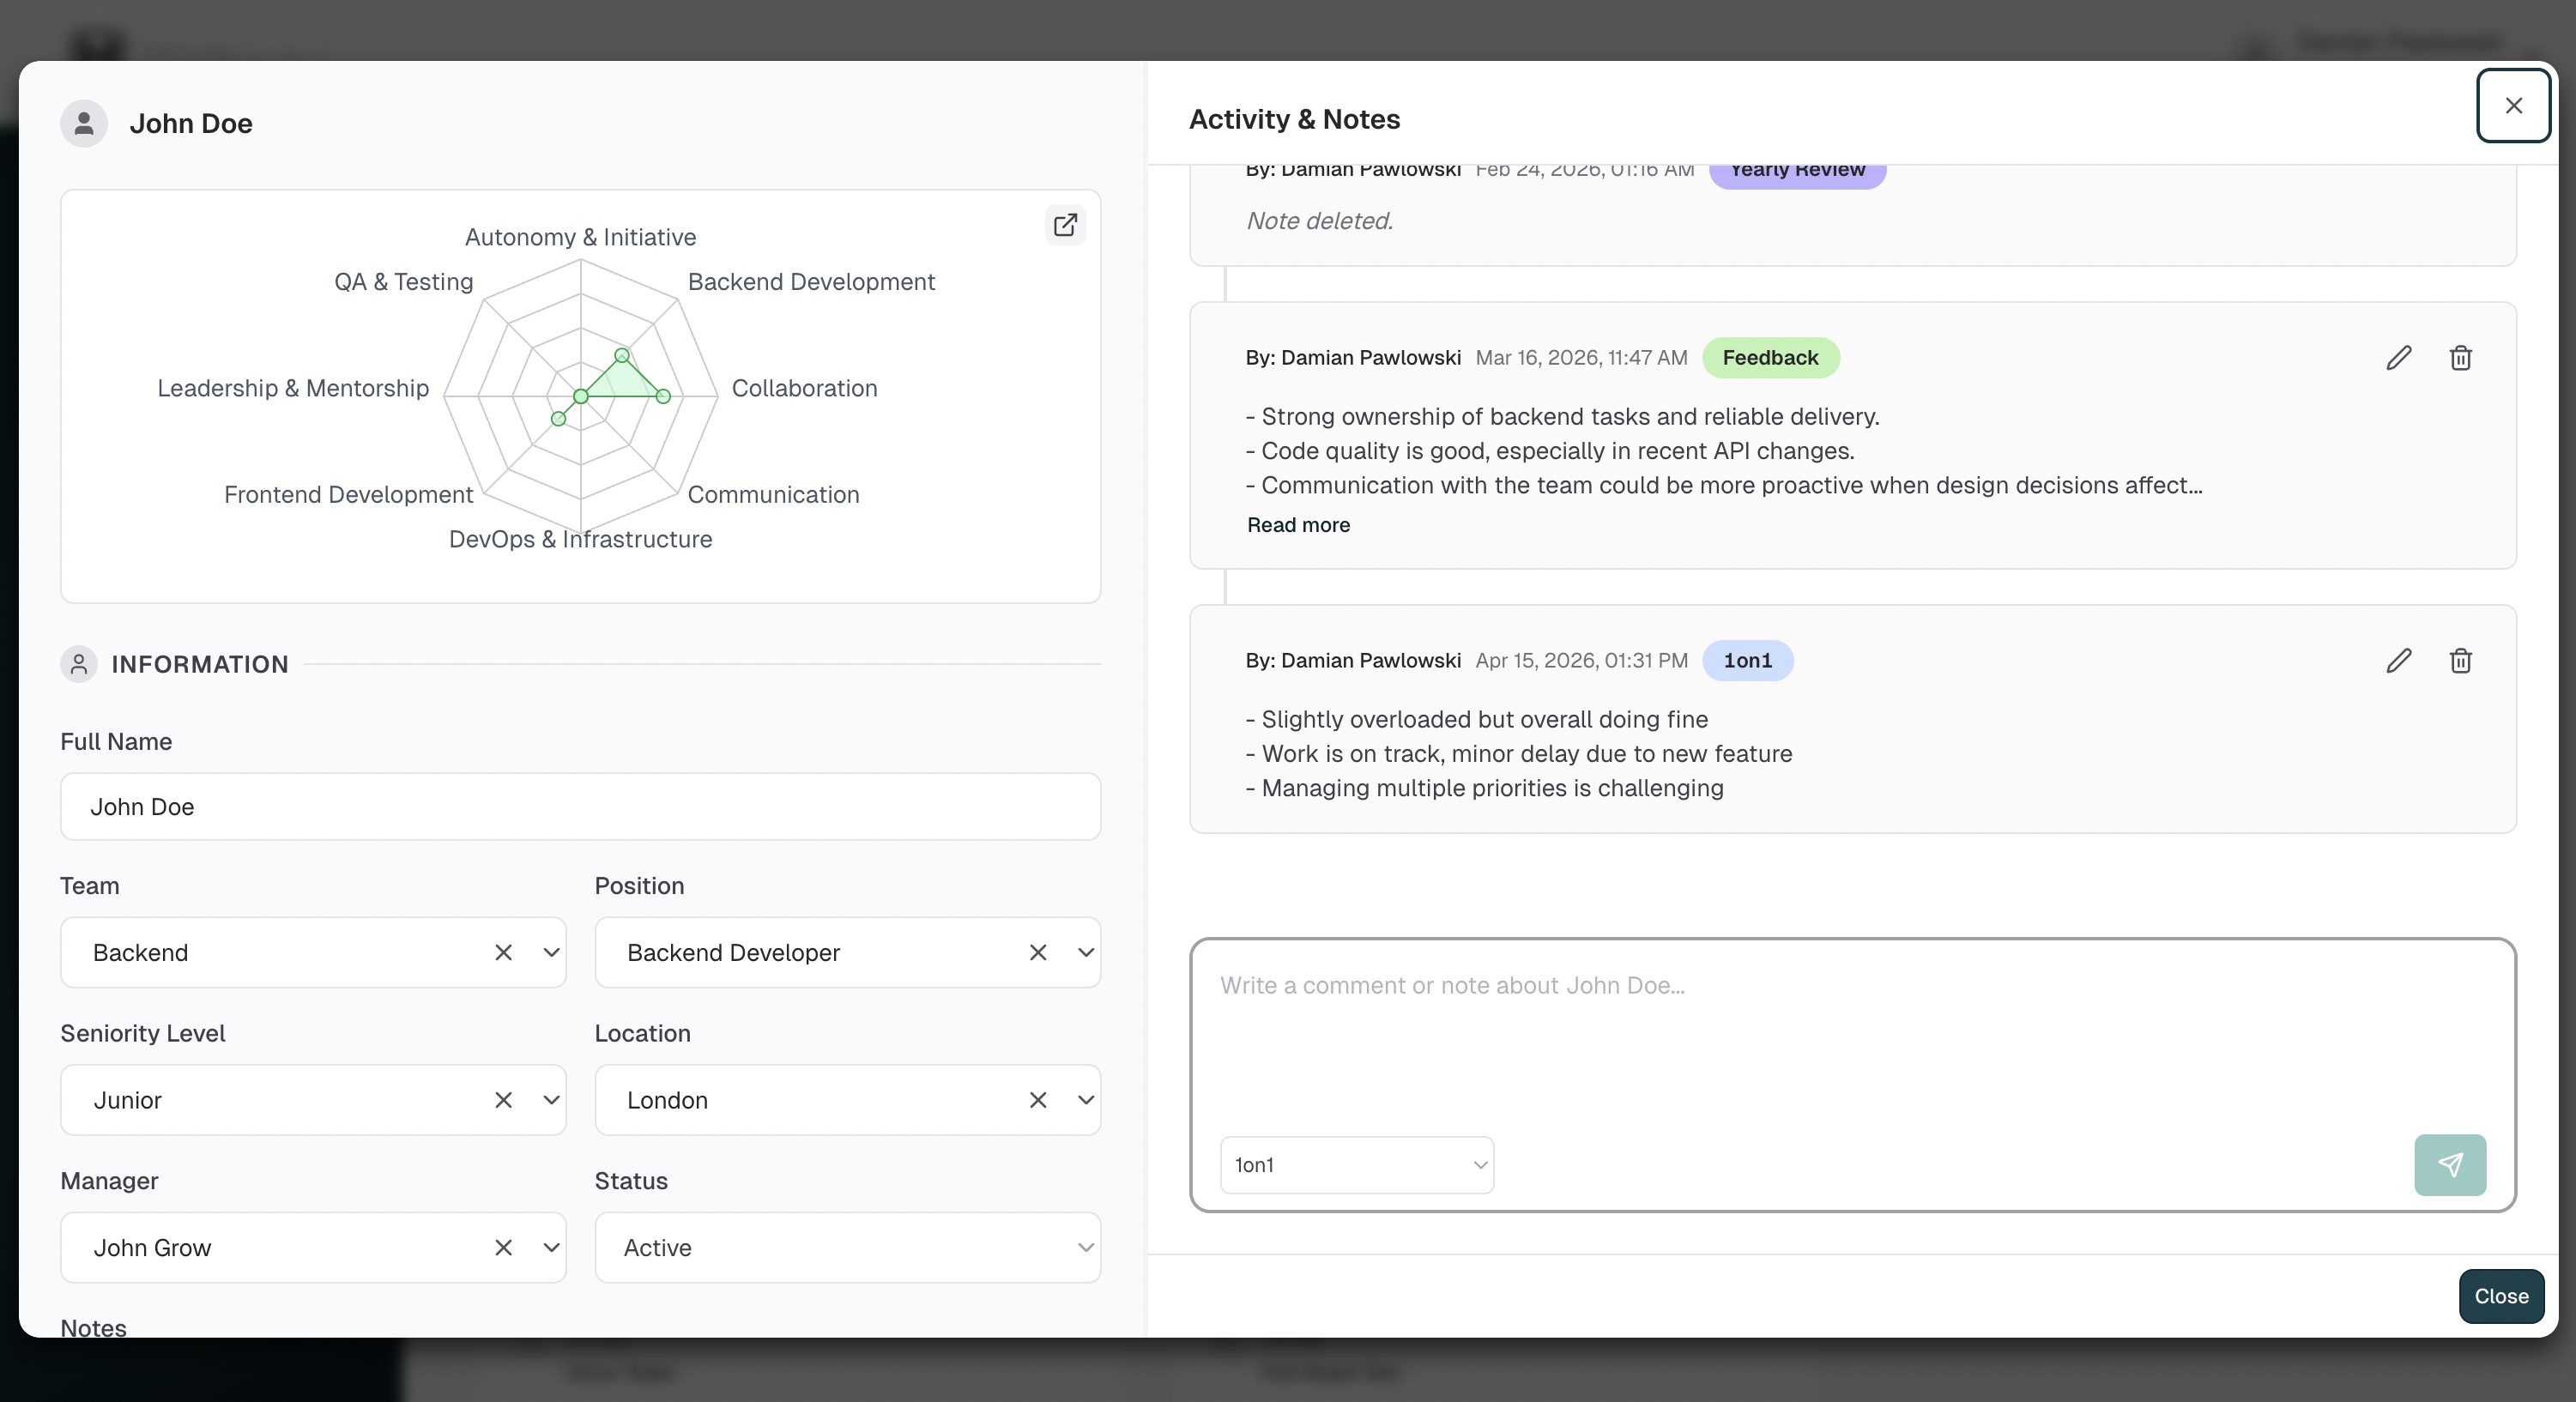Click the Feedback tag badge
The width and height of the screenshot is (2576, 1402).
tap(1770, 357)
